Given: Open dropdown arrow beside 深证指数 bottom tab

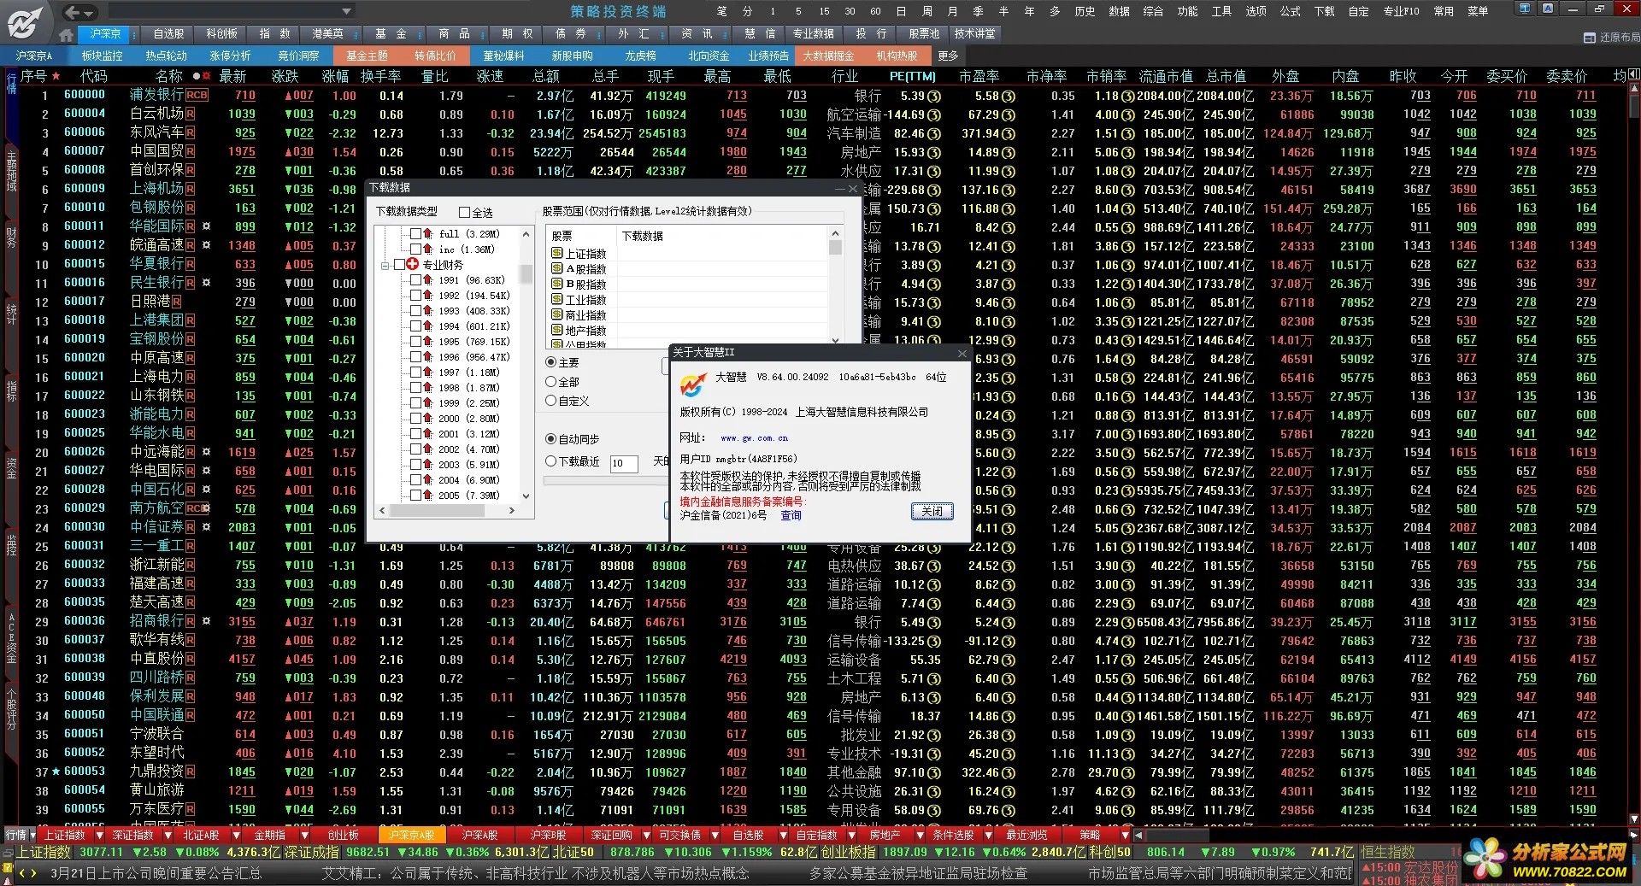Looking at the screenshot, I should click(168, 835).
